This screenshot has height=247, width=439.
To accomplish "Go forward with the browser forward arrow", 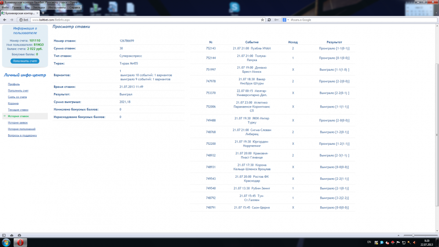I will tap(11, 20).
